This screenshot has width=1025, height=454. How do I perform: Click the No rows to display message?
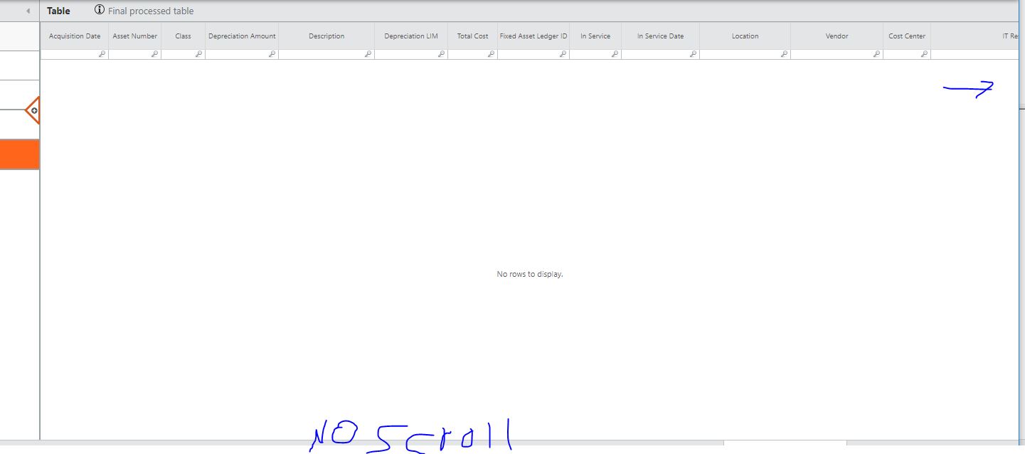[x=530, y=274]
